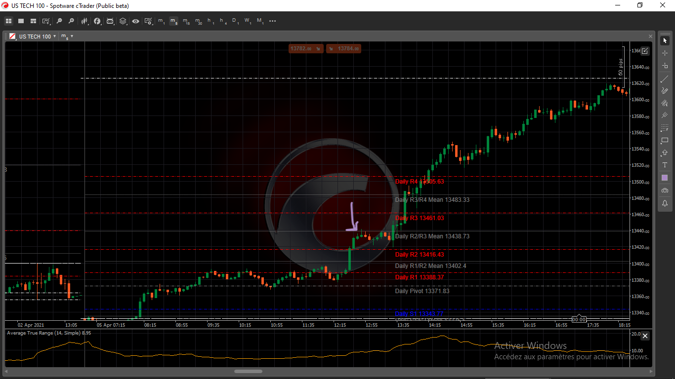Switch to stacked chart layout
The height and width of the screenshot is (379, 675).
(x=33, y=21)
